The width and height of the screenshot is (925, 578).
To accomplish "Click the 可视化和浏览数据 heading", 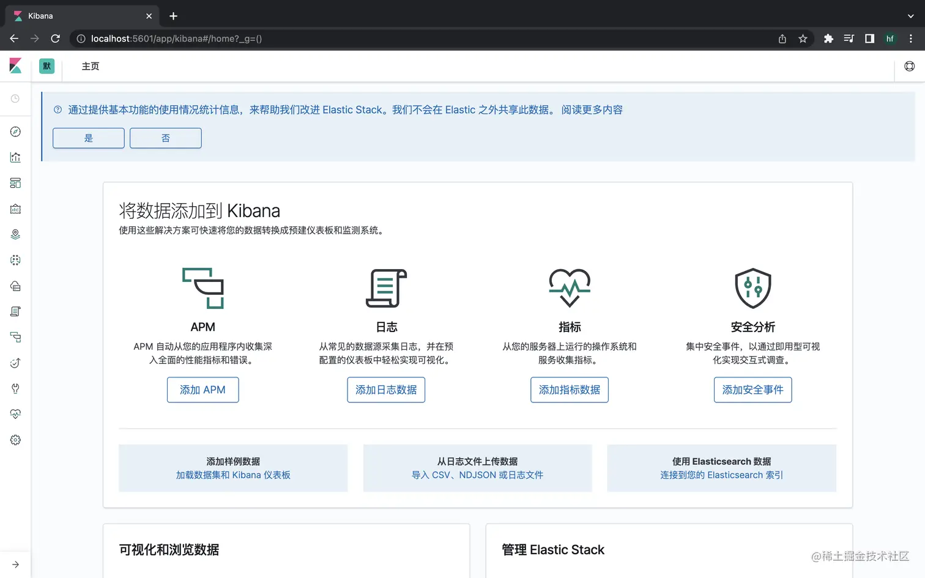I will click(x=169, y=550).
